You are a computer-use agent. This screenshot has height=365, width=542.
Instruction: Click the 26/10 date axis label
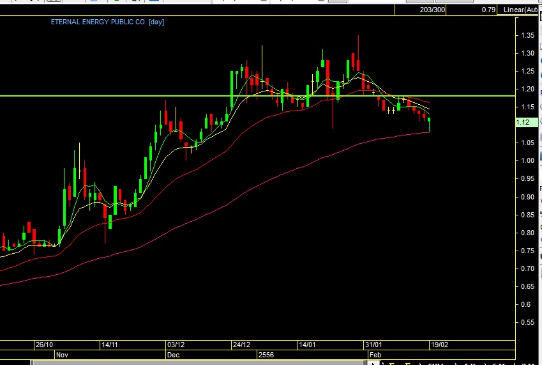(44, 345)
